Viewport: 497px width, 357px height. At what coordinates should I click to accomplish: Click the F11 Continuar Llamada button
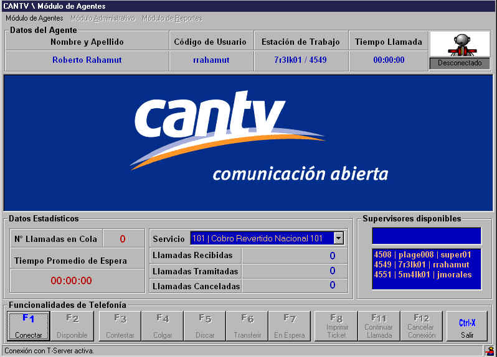[379, 326]
